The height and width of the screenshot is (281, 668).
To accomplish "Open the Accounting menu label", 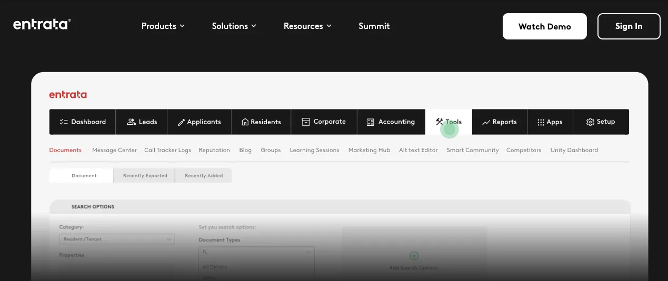I will [396, 122].
